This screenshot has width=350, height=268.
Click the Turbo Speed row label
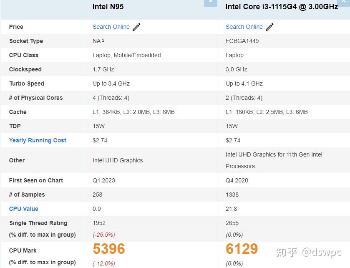(x=26, y=83)
